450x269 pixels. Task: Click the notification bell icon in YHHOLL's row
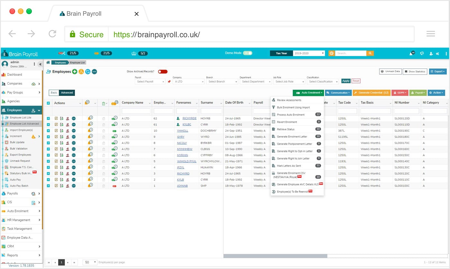90,131
